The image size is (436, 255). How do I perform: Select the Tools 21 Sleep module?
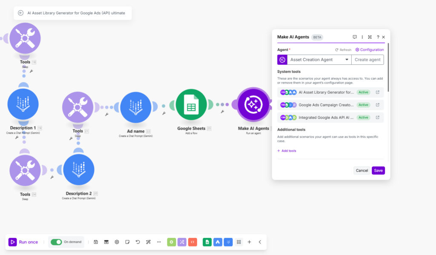[x=77, y=107]
